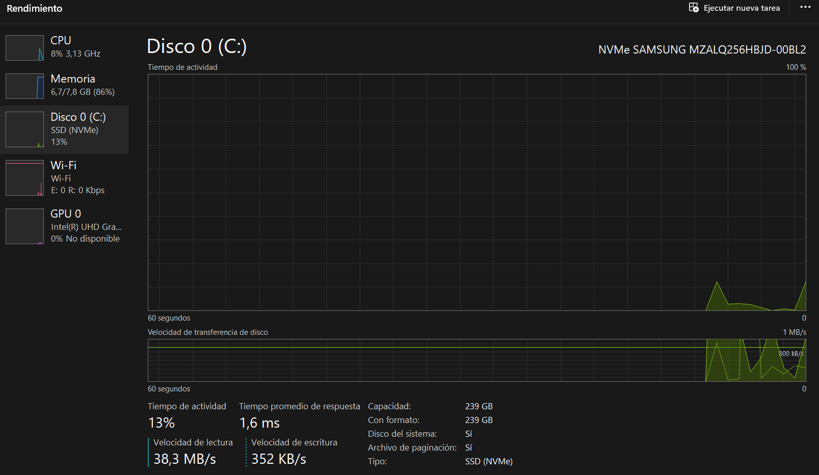
Task: Select the GPU 0 mini graph thumbnail
Action: pyautogui.click(x=24, y=226)
